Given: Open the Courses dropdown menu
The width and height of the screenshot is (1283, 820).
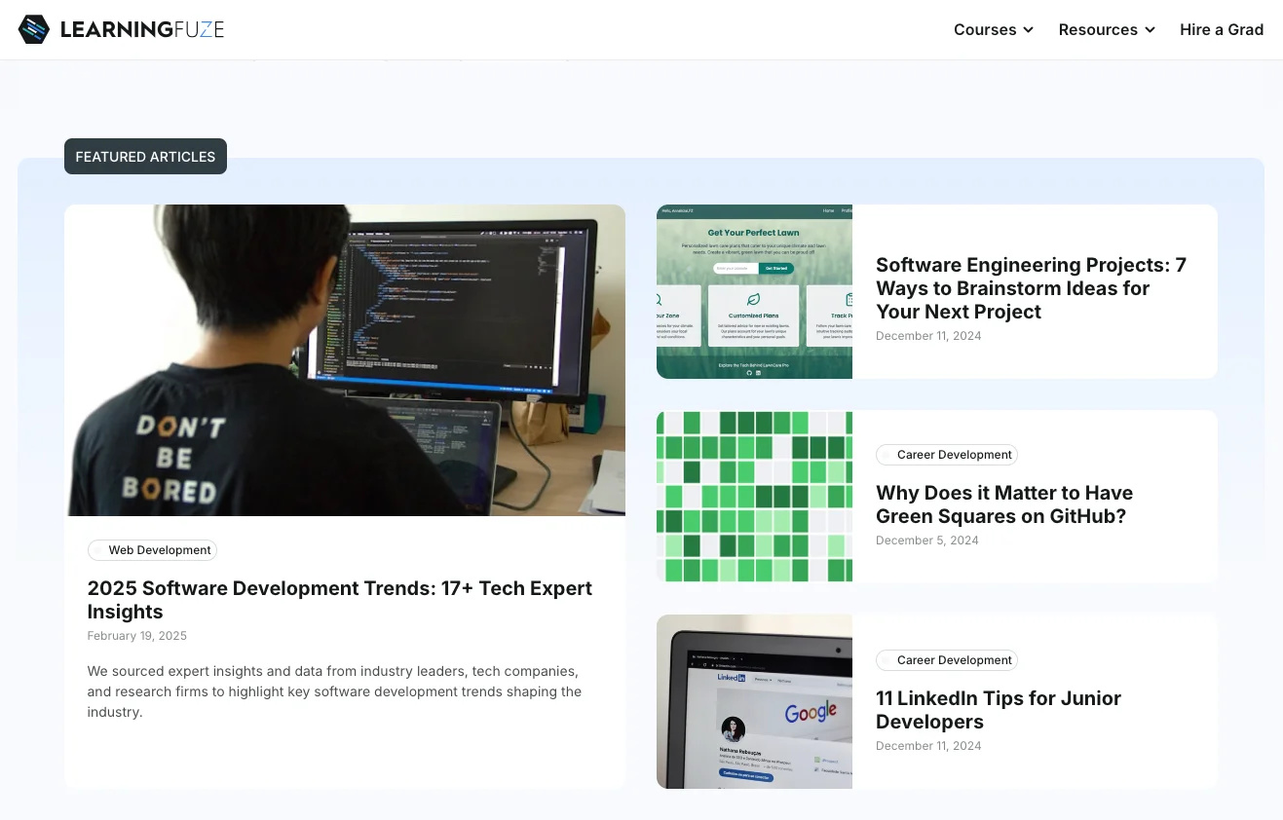Looking at the screenshot, I should point(985,29).
